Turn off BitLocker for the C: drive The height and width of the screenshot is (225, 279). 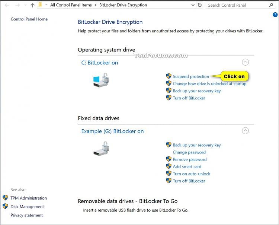(x=189, y=98)
